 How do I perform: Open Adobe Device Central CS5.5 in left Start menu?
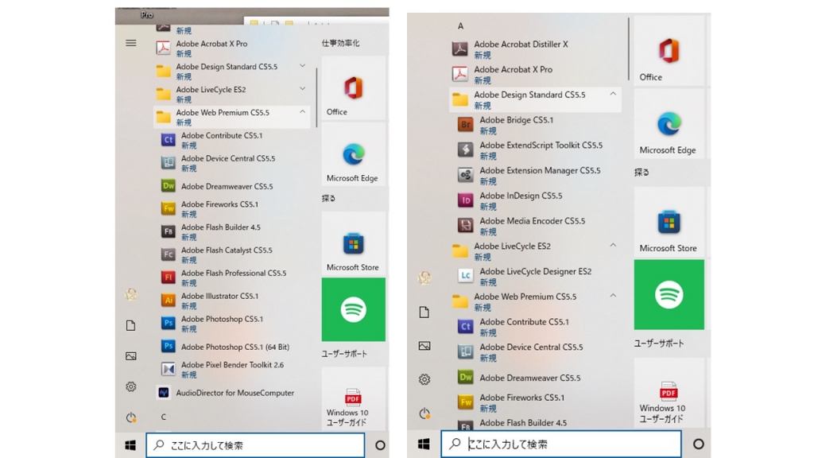(x=232, y=163)
